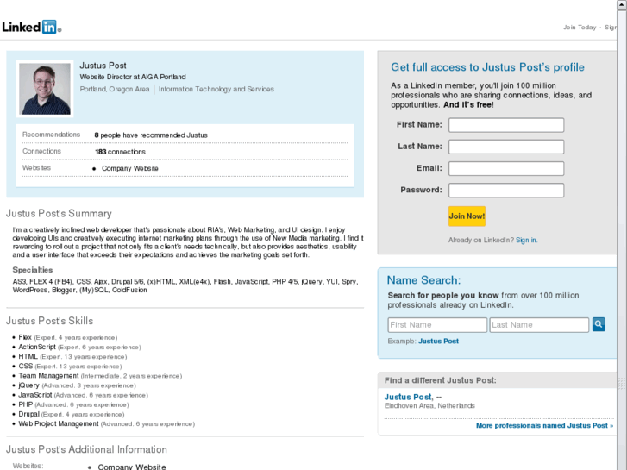Click the Name Search First Name box
The height and width of the screenshot is (470, 627).
437,325
